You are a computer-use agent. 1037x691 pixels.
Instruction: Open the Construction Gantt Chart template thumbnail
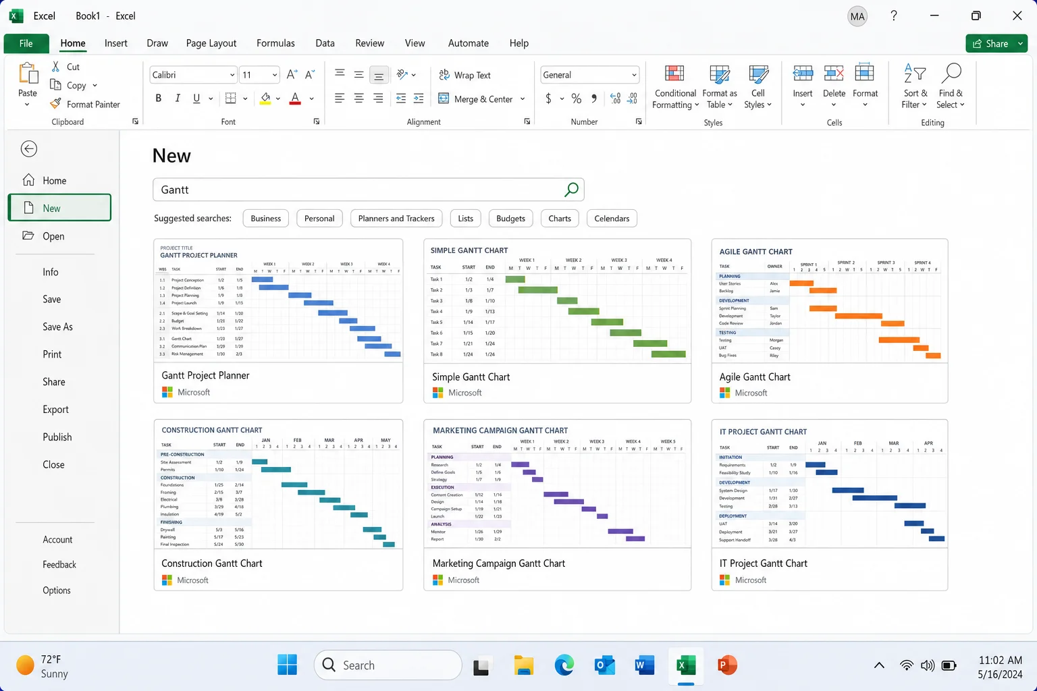tap(278, 484)
